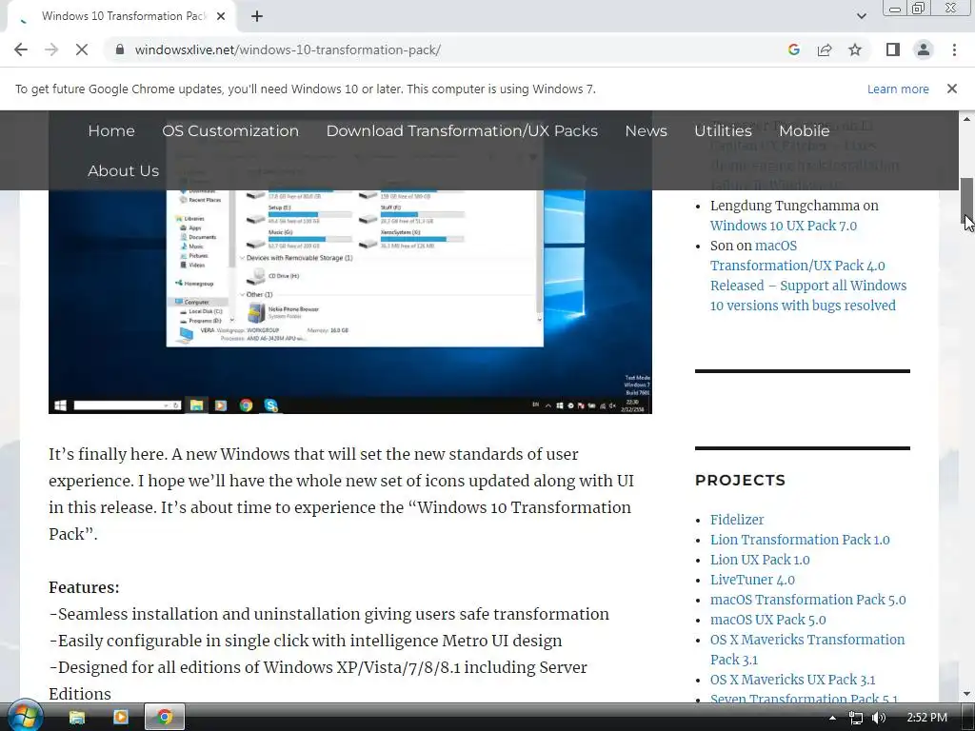Viewport: 975px width, 731px height.
Task: Open macOS UX Pack 5.0 link
Action: [x=768, y=619]
